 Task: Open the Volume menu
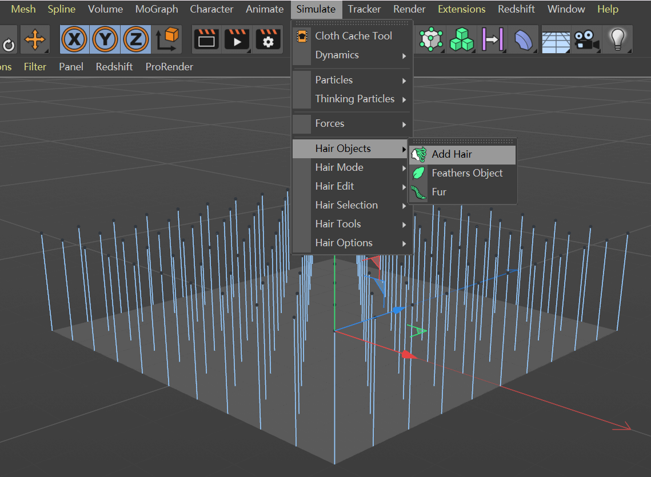[x=106, y=9]
